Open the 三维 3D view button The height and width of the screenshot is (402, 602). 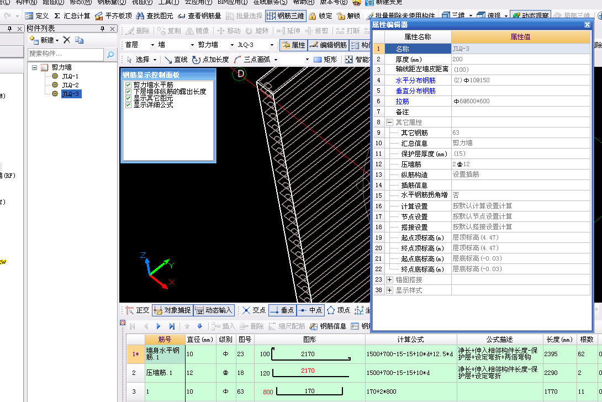tap(453, 15)
